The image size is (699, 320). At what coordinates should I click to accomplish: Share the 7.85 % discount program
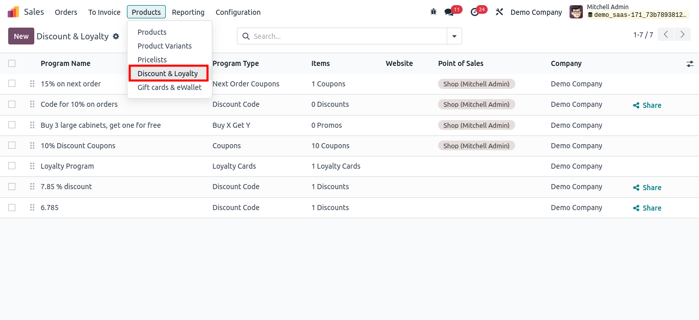click(647, 188)
